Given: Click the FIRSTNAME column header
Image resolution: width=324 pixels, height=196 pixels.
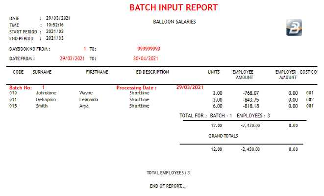Looking at the screenshot, I should coord(97,72).
